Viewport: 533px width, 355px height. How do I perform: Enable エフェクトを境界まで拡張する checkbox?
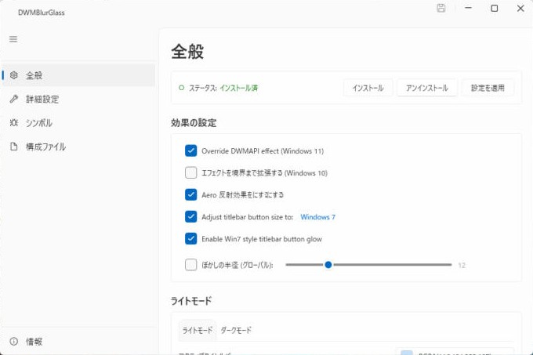click(190, 172)
